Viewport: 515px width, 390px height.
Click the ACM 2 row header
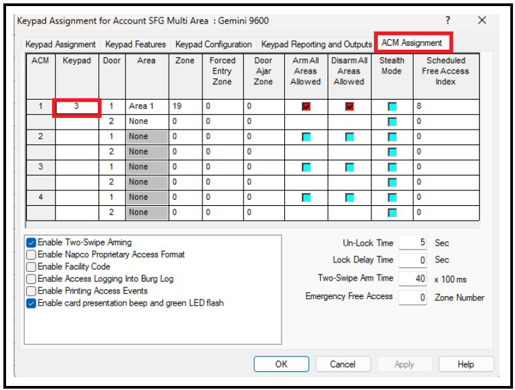pyautogui.click(x=40, y=137)
